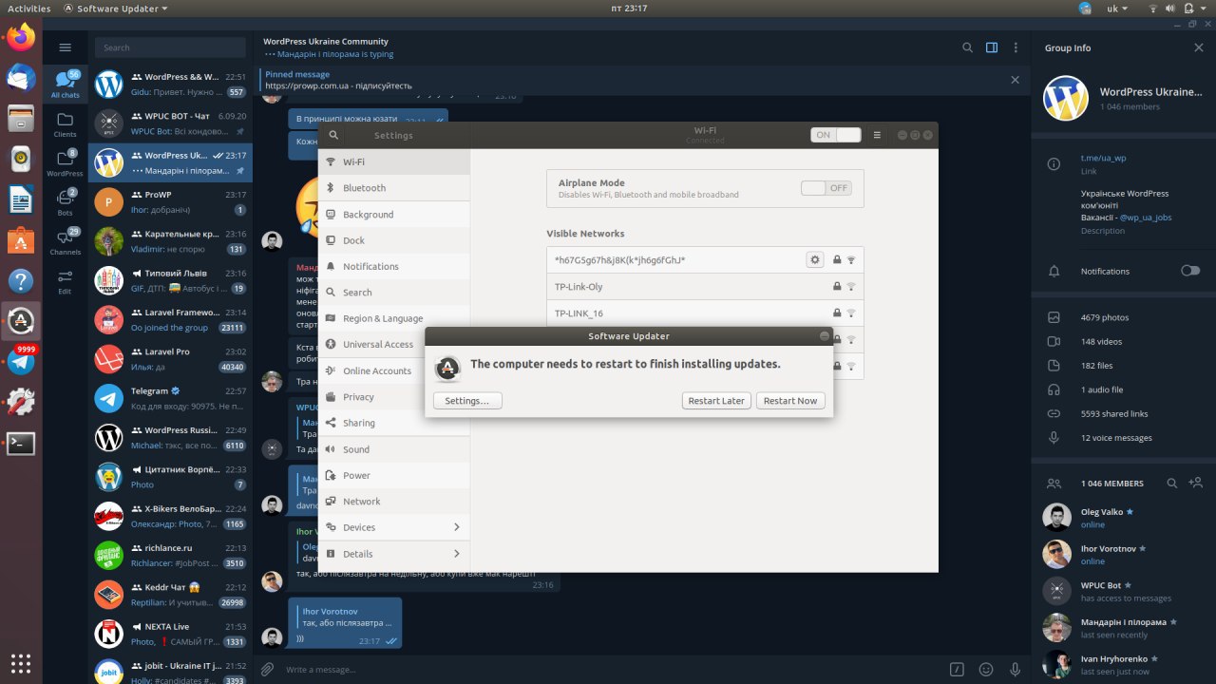Search within WordPress Ukraine Community chat
Screen dimensions: 1216x684
tap(967, 47)
